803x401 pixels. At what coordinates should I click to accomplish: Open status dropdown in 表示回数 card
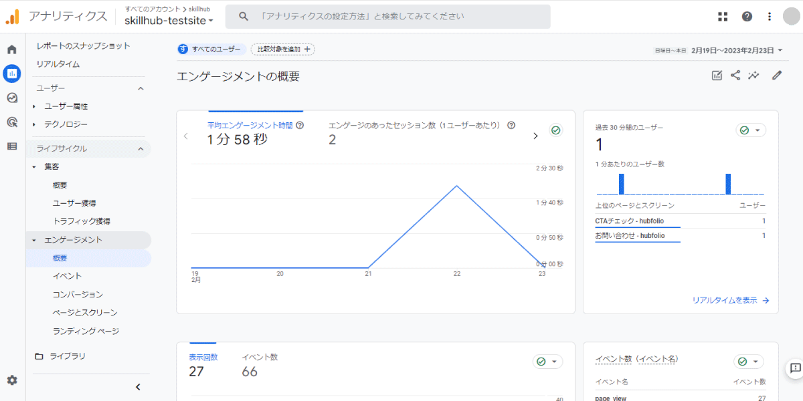[x=547, y=362]
